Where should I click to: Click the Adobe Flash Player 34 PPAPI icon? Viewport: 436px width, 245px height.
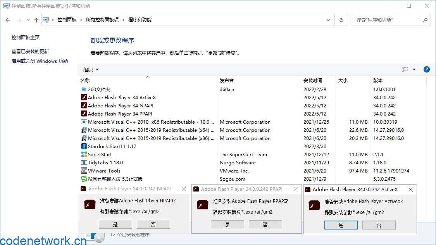(84, 114)
